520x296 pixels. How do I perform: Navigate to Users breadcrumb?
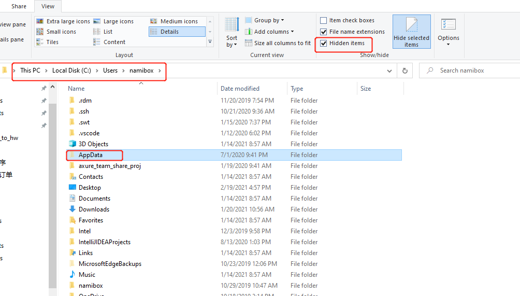110,71
